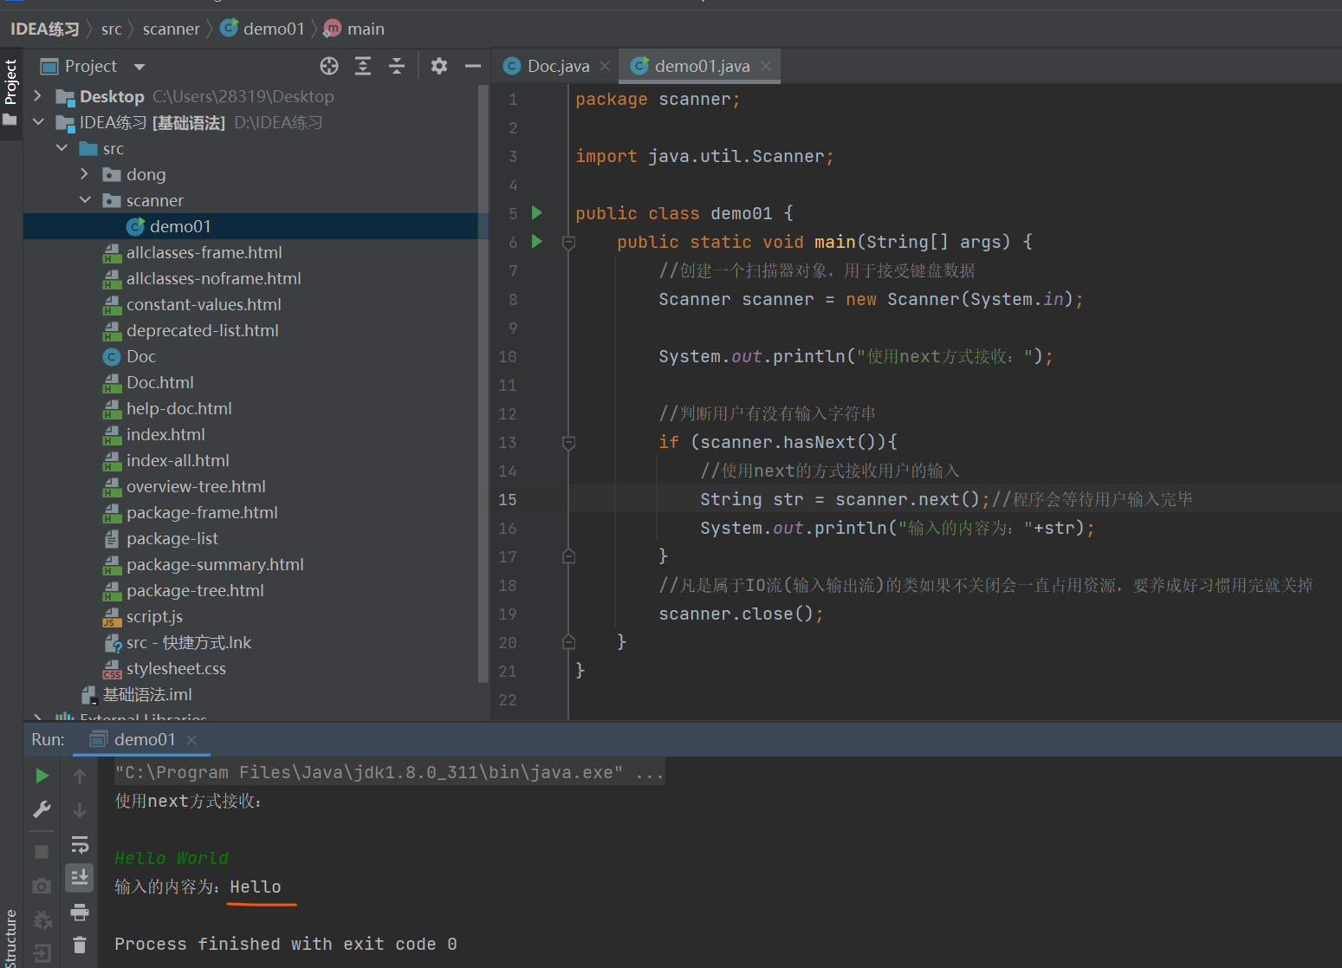Click the Project tree vertical scrollbar
Screen dimensions: 1342x968
tap(483, 381)
